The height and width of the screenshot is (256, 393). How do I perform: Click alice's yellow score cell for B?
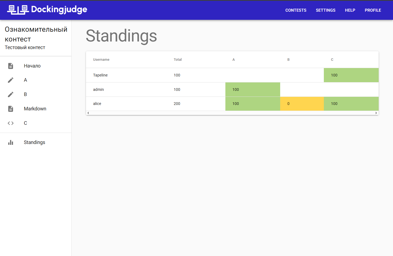click(x=302, y=104)
